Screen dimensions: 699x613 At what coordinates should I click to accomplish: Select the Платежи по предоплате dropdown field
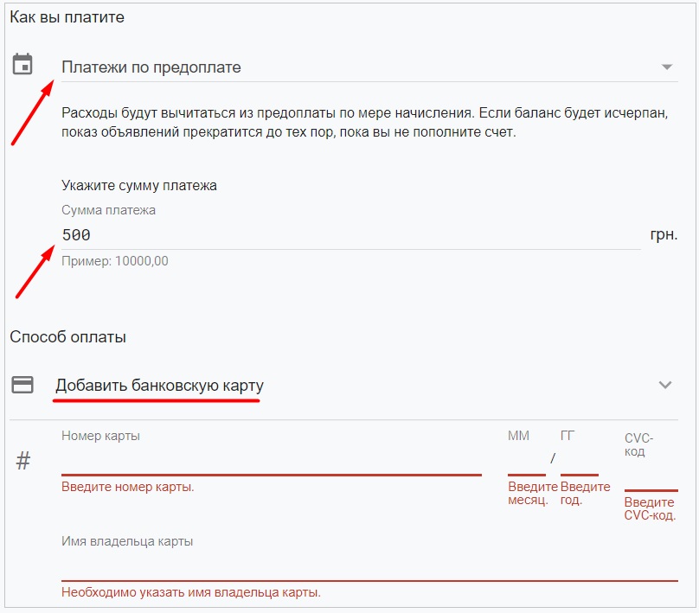[369, 67]
